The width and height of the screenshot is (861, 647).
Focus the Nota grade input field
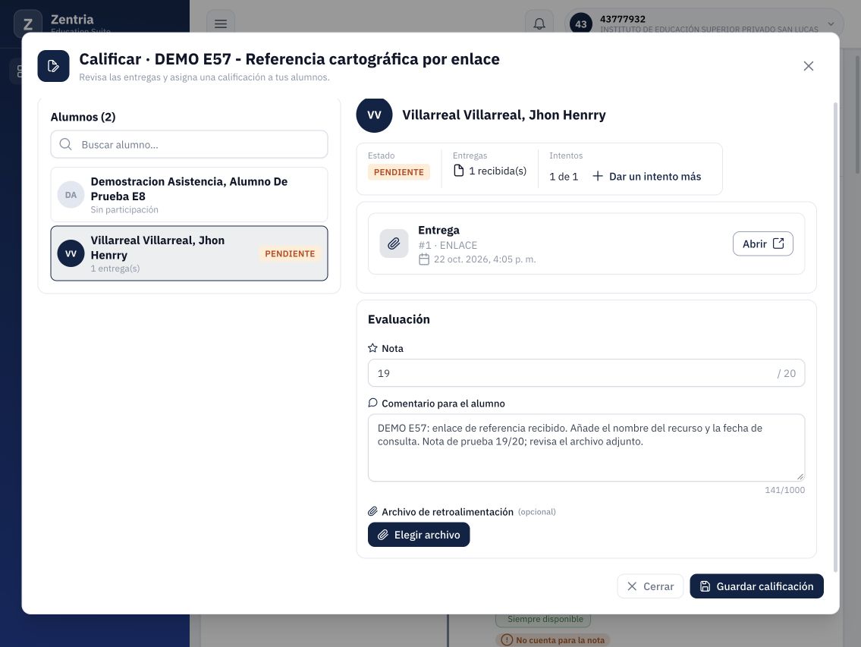586,373
